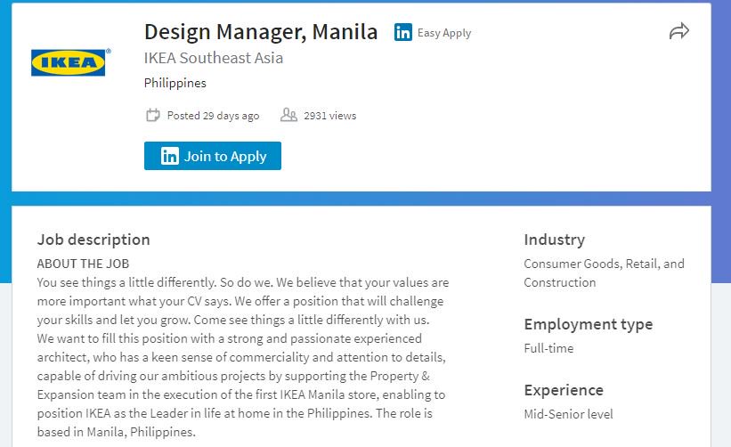Click Consumer Goods, Retail, and Construction text

point(605,273)
